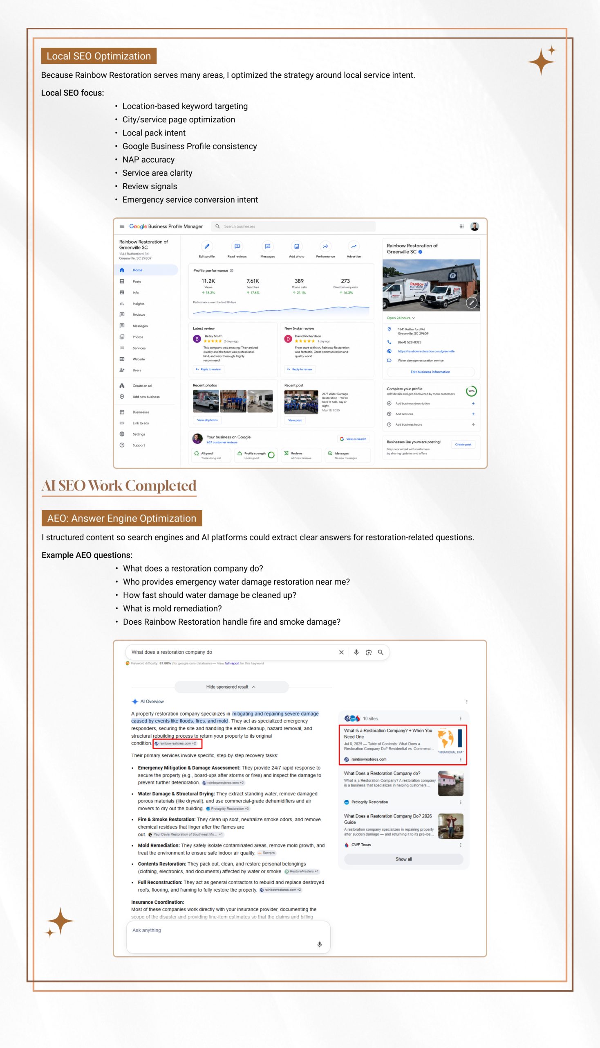
Task: Click the plus icon for Add services
Action: coord(473,413)
